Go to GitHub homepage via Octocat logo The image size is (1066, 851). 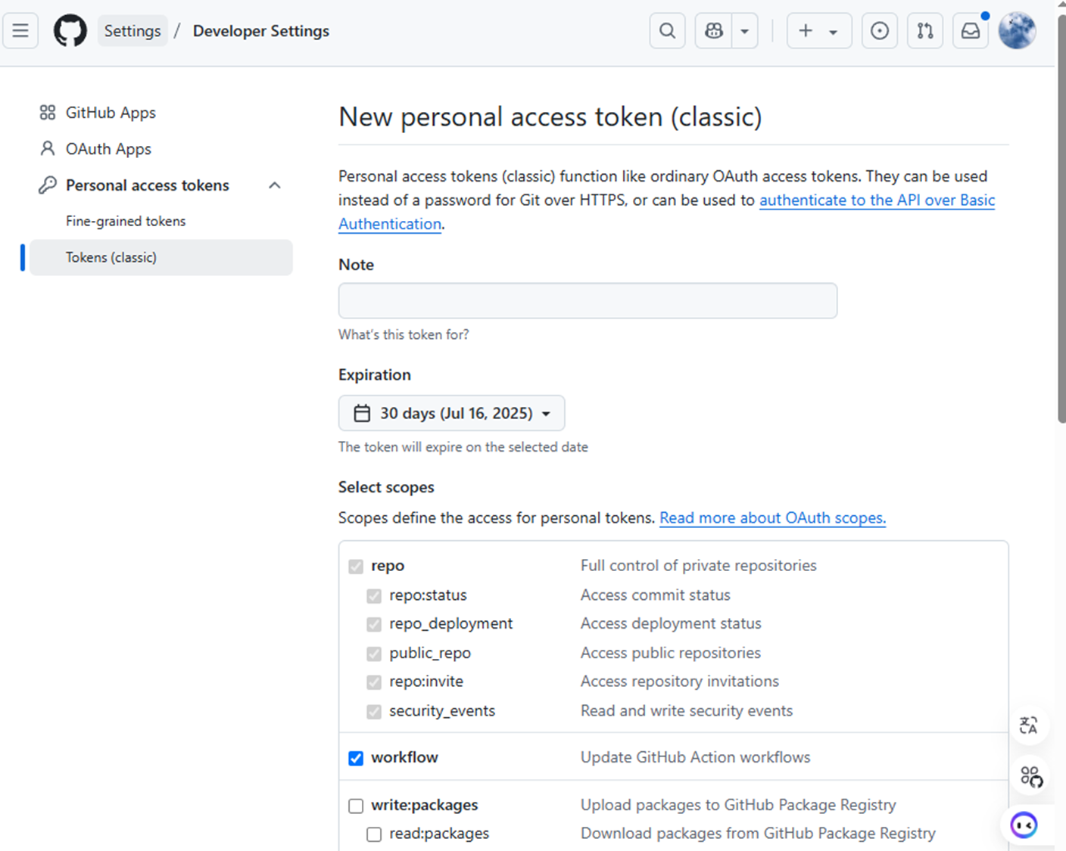click(70, 31)
